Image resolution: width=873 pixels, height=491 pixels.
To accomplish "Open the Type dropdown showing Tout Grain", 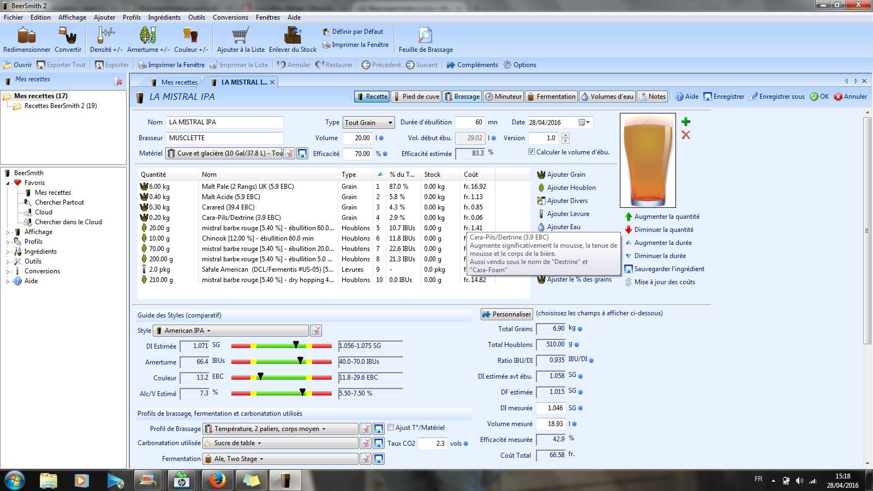I will tap(368, 123).
